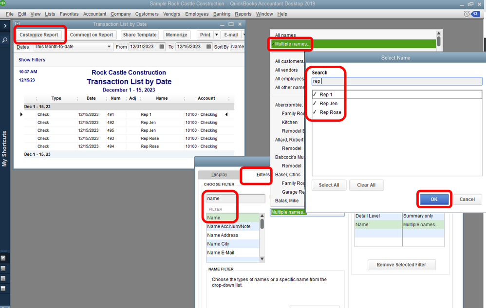Open the Vendors menu
The width and height of the screenshot is (486, 308).
pos(172,14)
